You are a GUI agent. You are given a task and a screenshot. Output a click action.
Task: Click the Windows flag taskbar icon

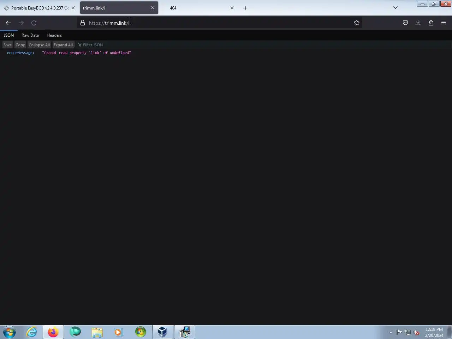tap(141, 332)
